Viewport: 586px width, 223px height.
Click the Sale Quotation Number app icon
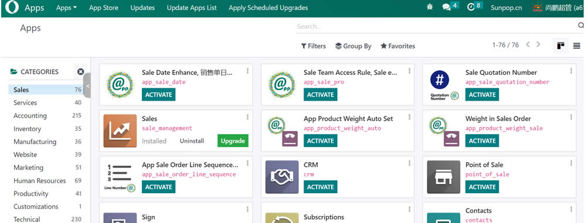(x=444, y=85)
